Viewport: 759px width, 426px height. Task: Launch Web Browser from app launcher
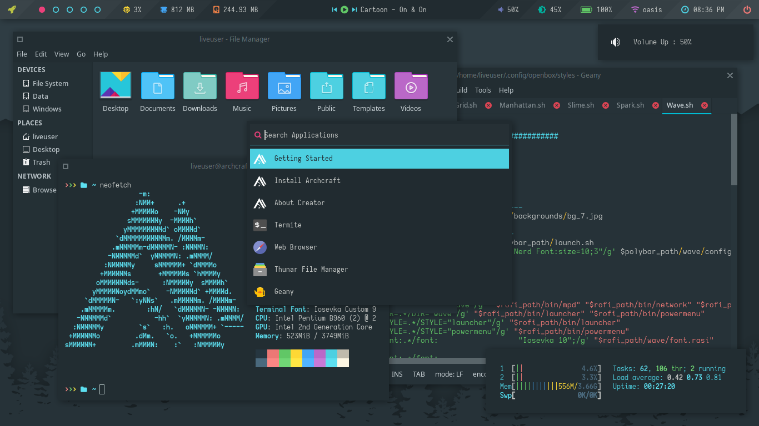379,247
